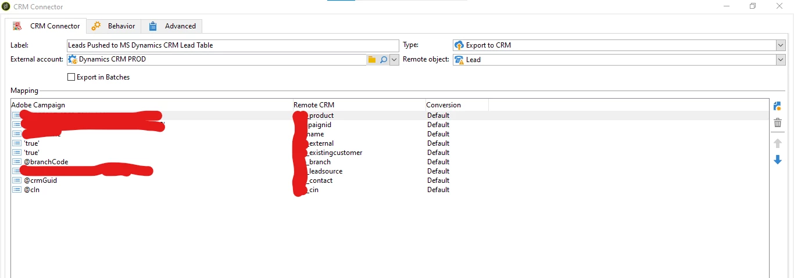The width and height of the screenshot is (794, 278).
Task: Enable Export in Batches checkbox
Action: tap(71, 77)
